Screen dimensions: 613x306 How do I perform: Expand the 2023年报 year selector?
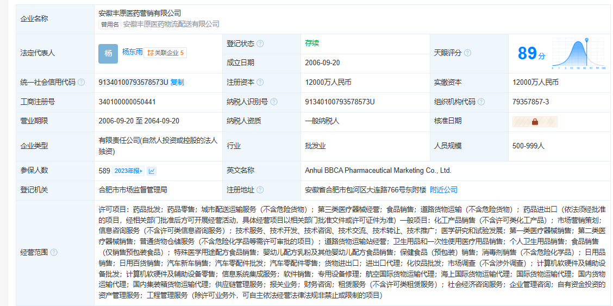point(128,171)
